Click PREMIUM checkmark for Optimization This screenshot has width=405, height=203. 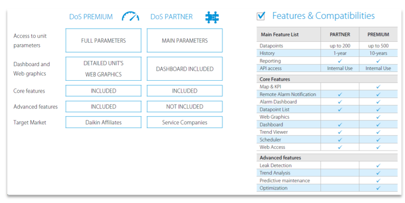(x=378, y=188)
